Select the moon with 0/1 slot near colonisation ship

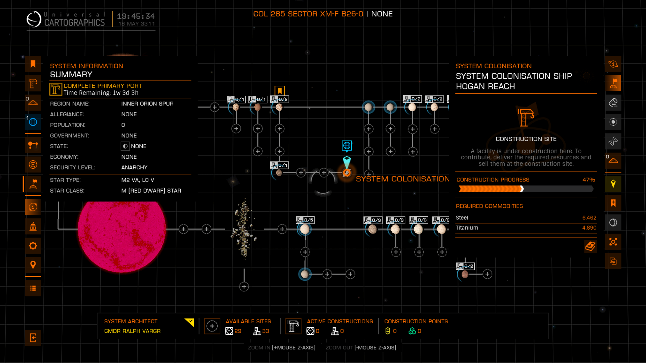point(279,173)
